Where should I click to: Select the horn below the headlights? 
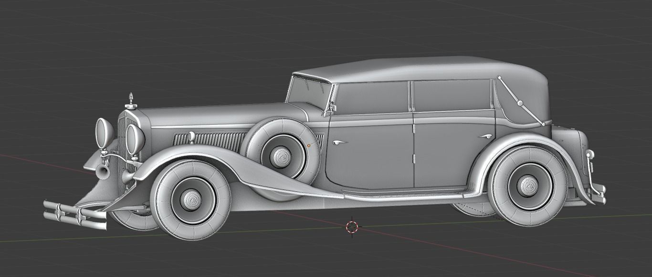(103, 170)
